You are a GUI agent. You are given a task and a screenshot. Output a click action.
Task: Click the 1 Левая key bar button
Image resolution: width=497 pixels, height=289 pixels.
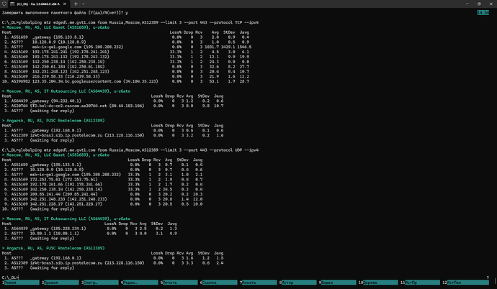[x=22, y=283]
